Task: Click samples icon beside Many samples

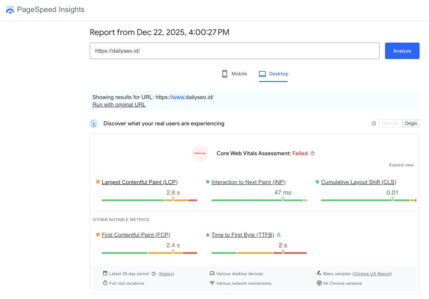Action: [x=319, y=273]
